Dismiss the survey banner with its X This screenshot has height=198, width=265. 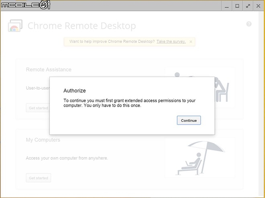[191, 42]
